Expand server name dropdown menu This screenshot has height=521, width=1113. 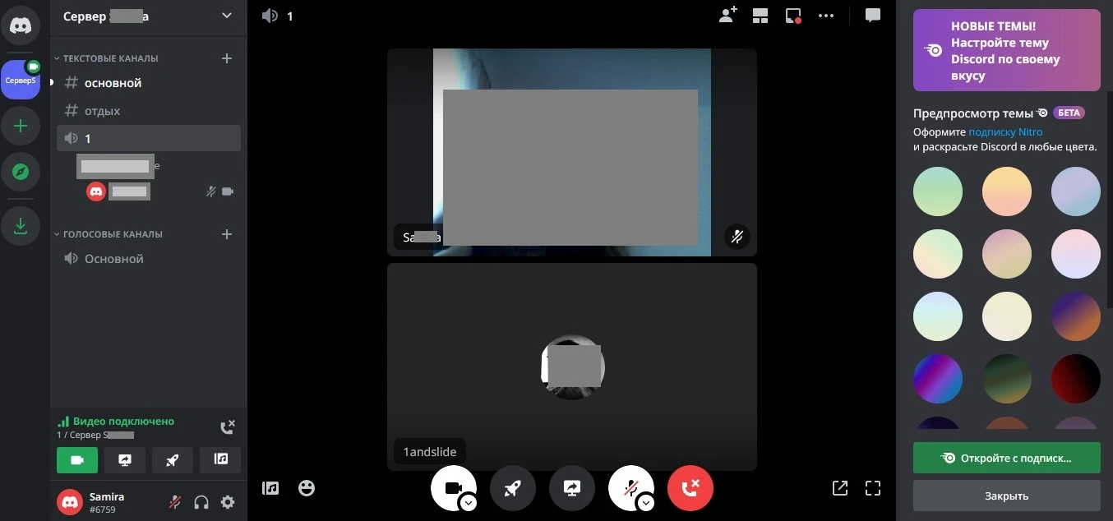click(227, 16)
